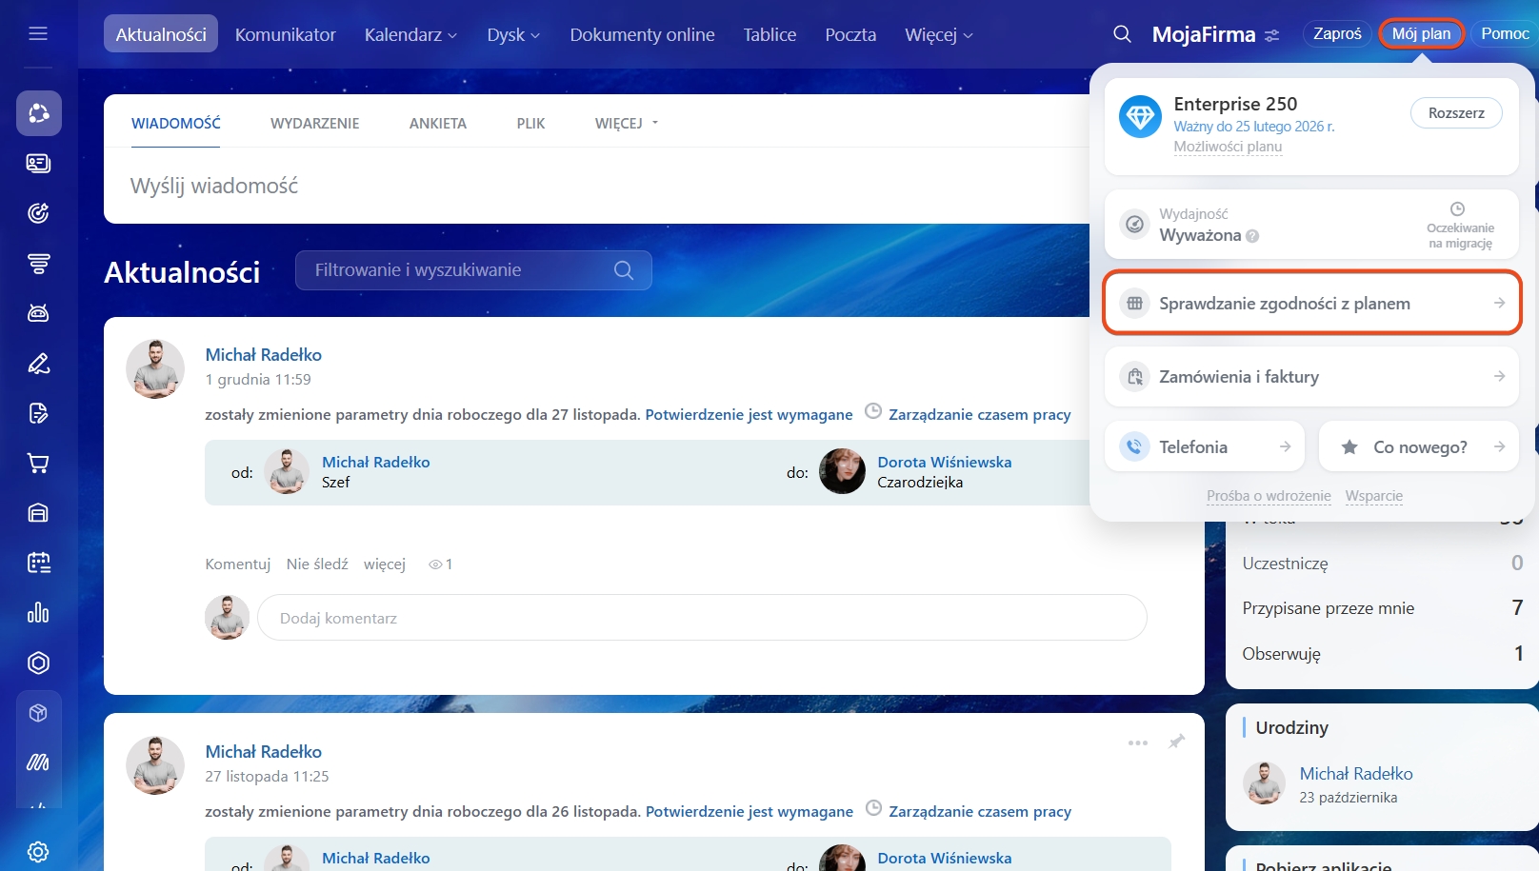Click the search magnifier in the top bar

click(1122, 34)
